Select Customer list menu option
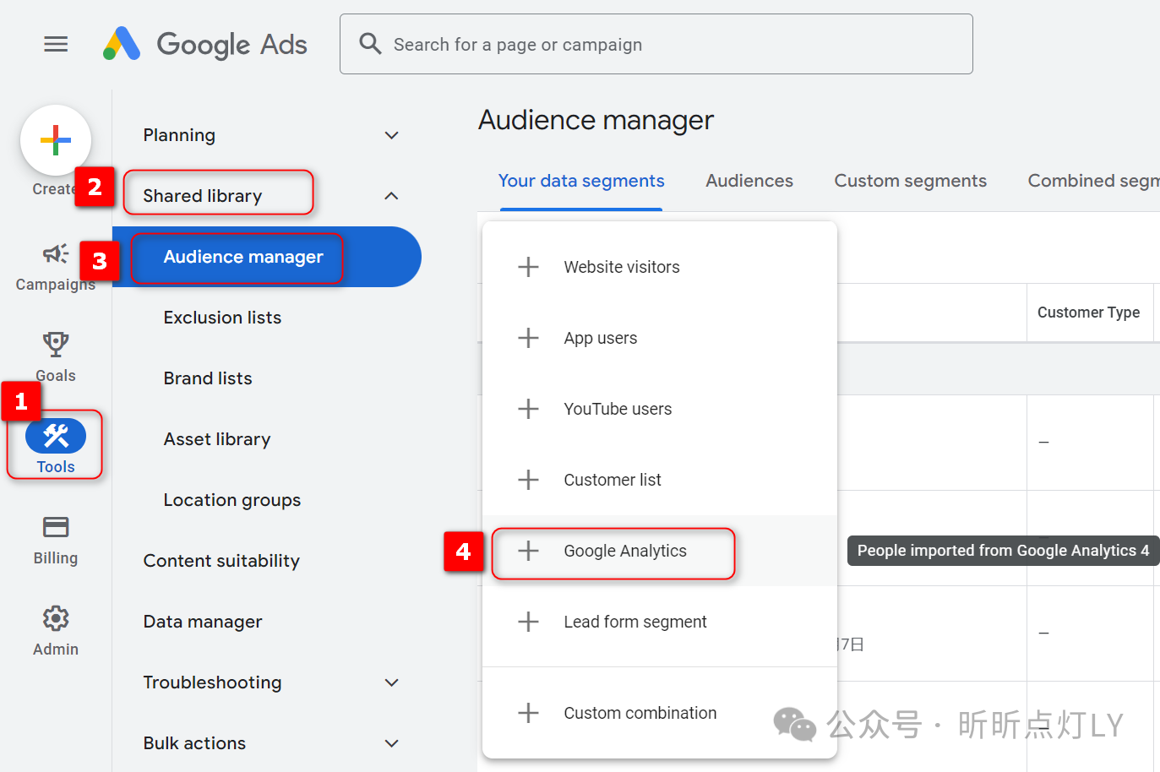Viewport: 1160px width, 772px height. point(660,480)
